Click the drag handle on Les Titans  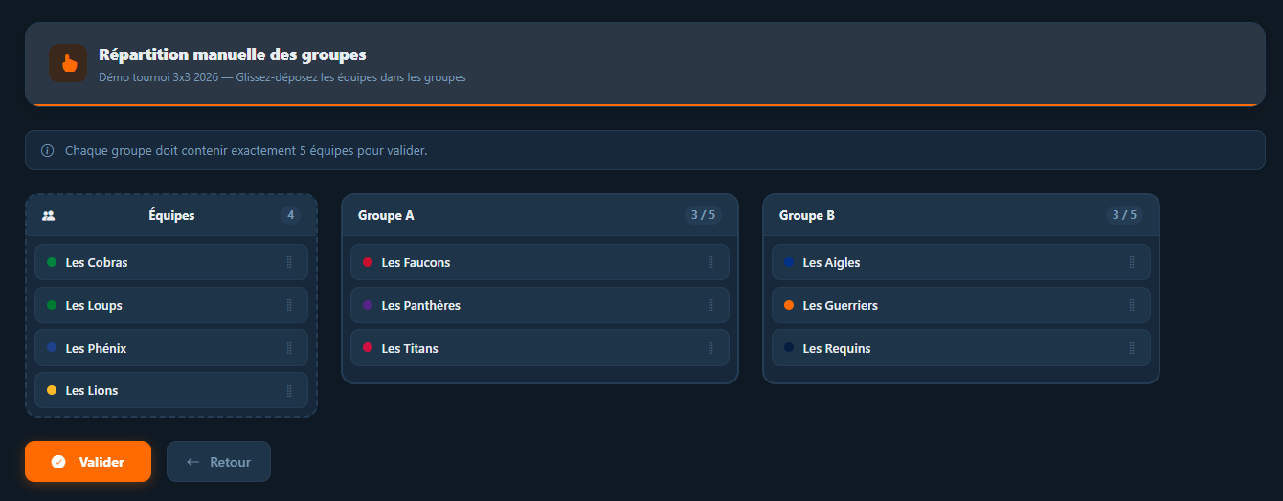click(x=710, y=348)
